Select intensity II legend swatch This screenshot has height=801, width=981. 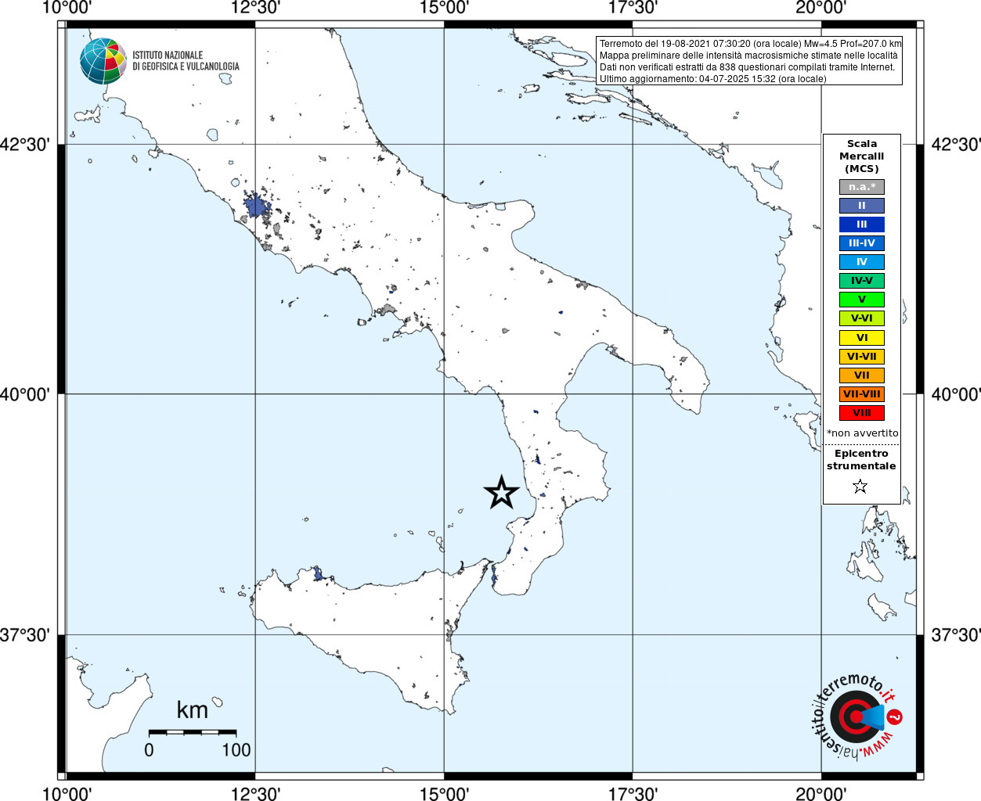click(861, 206)
